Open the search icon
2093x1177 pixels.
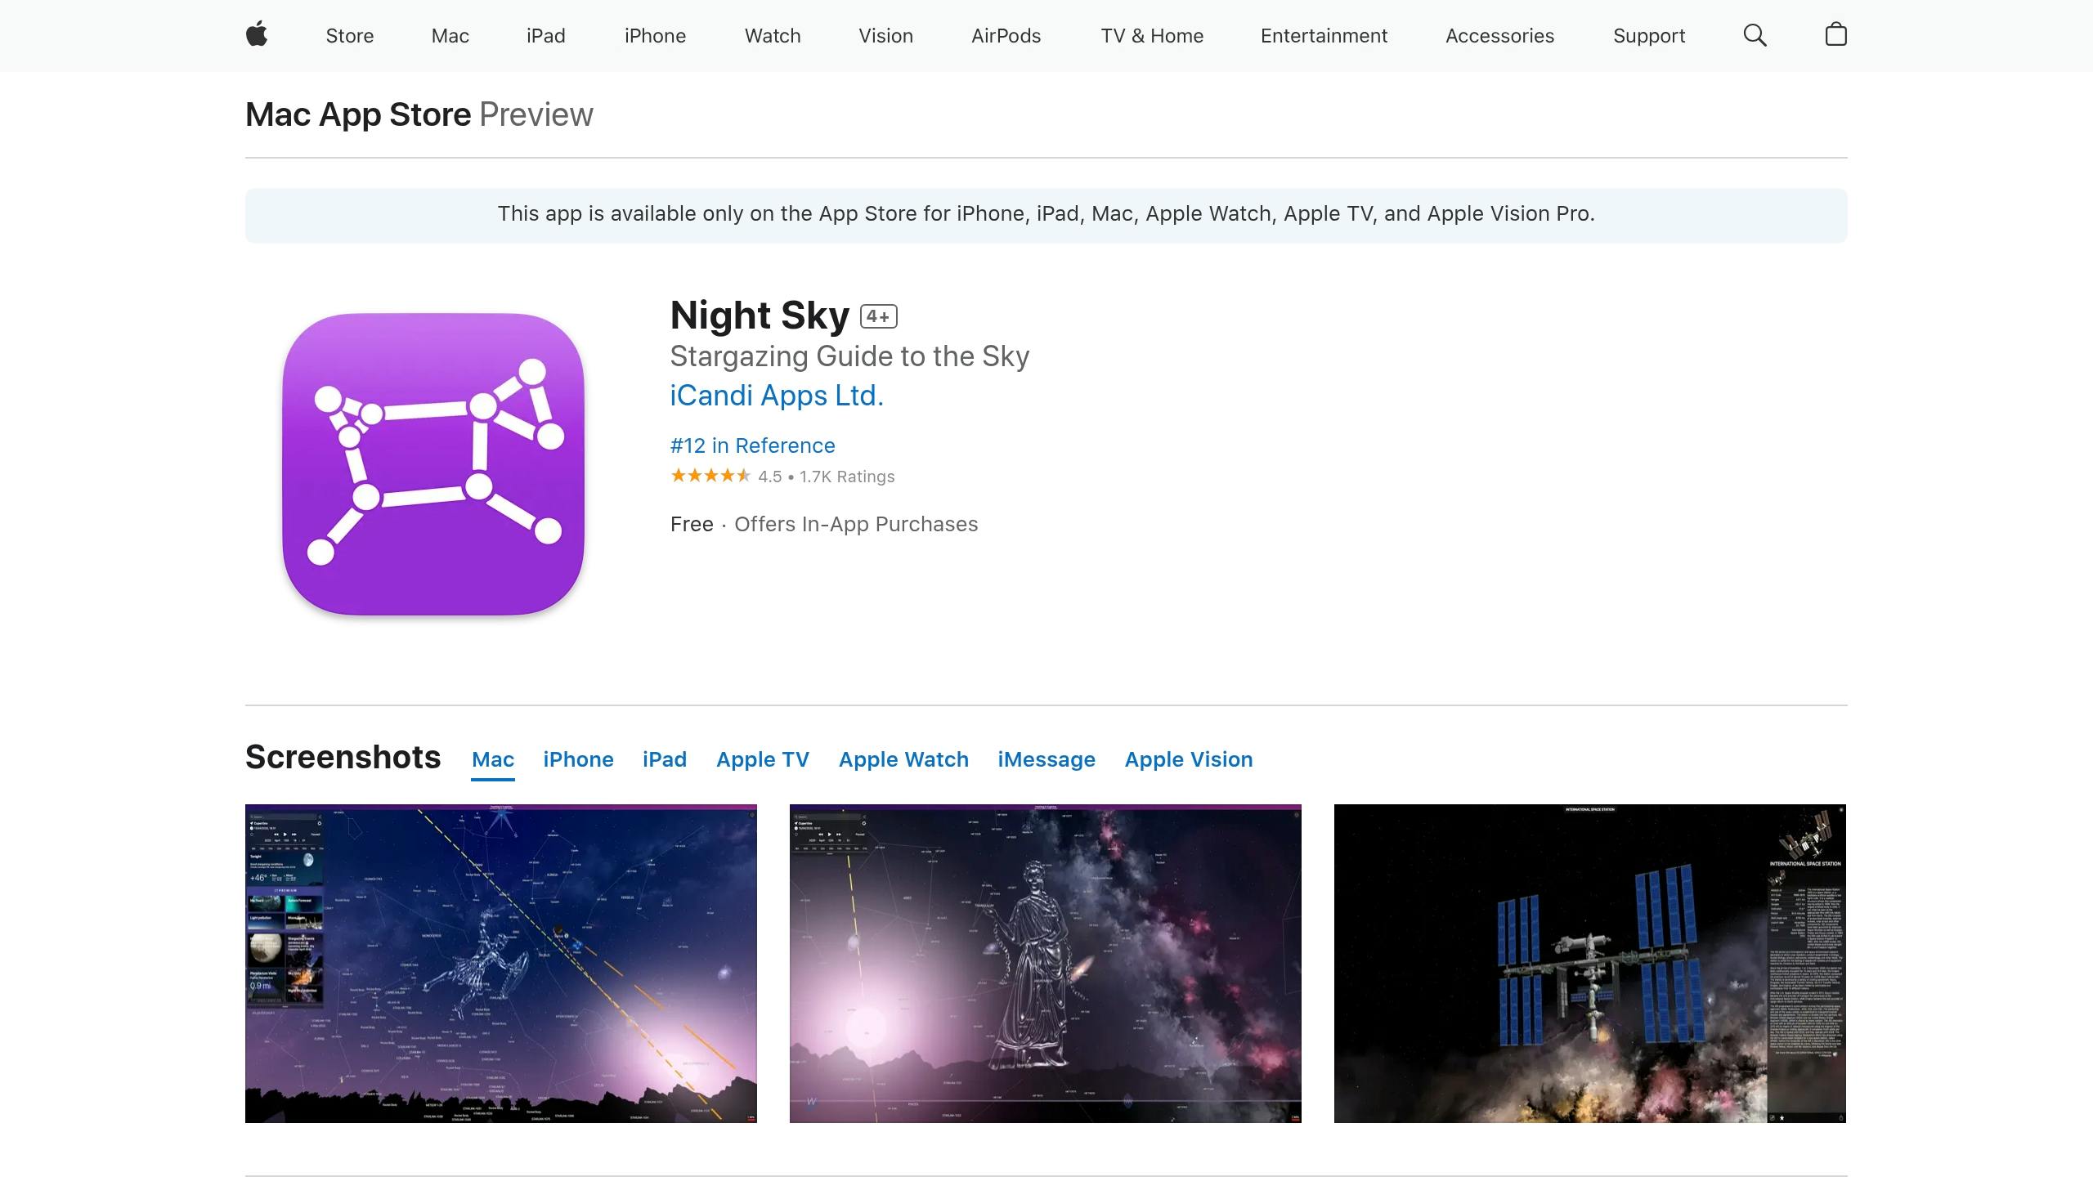click(x=1754, y=35)
